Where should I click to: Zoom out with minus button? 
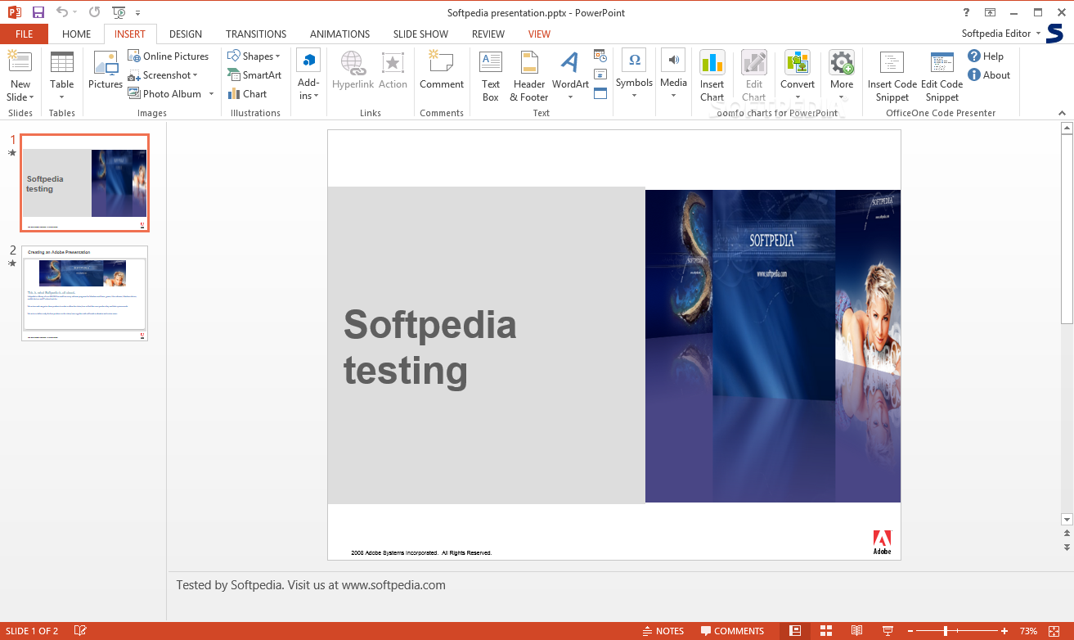click(x=910, y=631)
